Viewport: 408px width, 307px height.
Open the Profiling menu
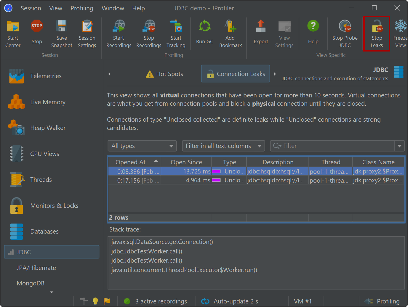click(82, 8)
